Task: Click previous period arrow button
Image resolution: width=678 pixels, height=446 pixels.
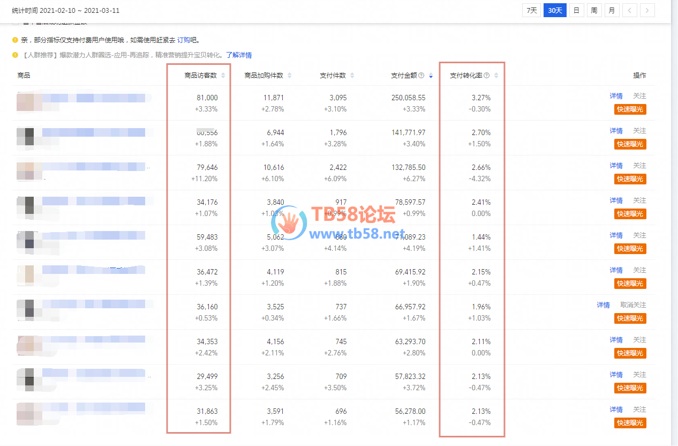Action: coord(629,10)
